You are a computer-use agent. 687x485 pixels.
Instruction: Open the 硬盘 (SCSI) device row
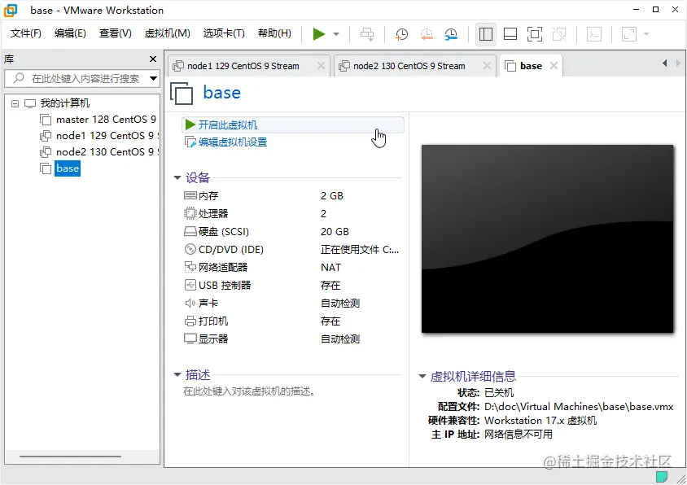(292, 232)
